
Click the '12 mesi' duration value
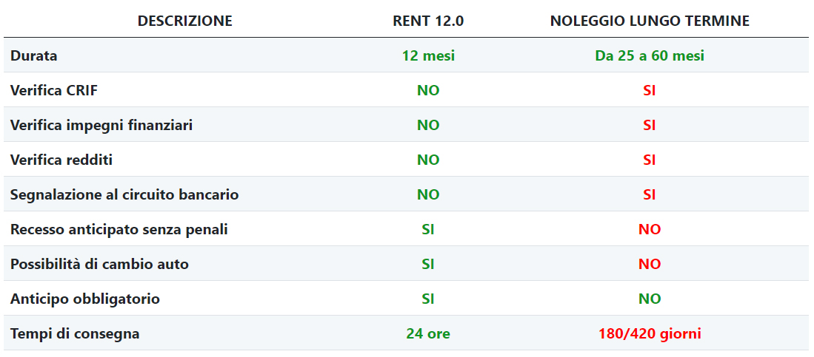point(428,55)
